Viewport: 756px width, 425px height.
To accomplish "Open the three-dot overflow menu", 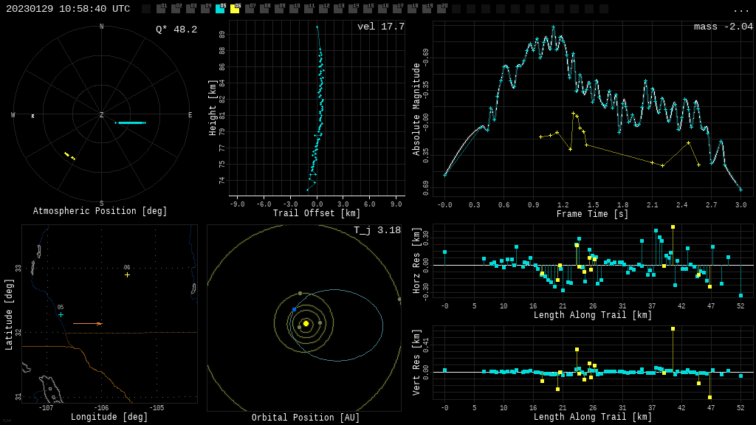I will point(740,10).
